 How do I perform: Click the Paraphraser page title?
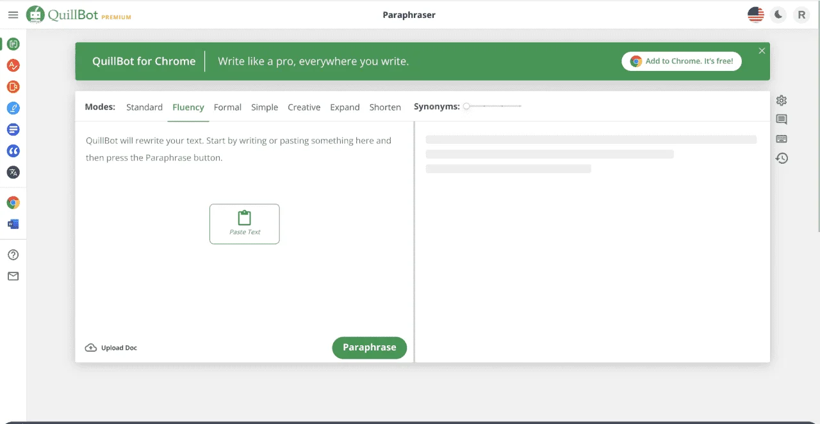pos(409,15)
